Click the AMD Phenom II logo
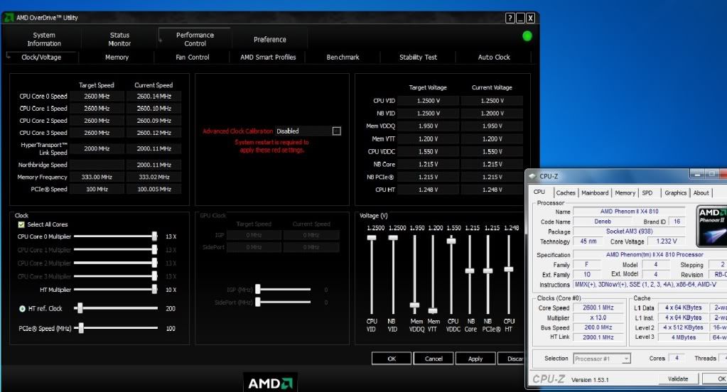This screenshot has width=727, height=392. click(x=711, y=225)
